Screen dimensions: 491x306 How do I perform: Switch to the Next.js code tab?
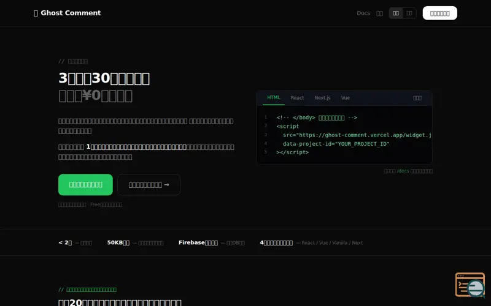[x=323, y=98]
